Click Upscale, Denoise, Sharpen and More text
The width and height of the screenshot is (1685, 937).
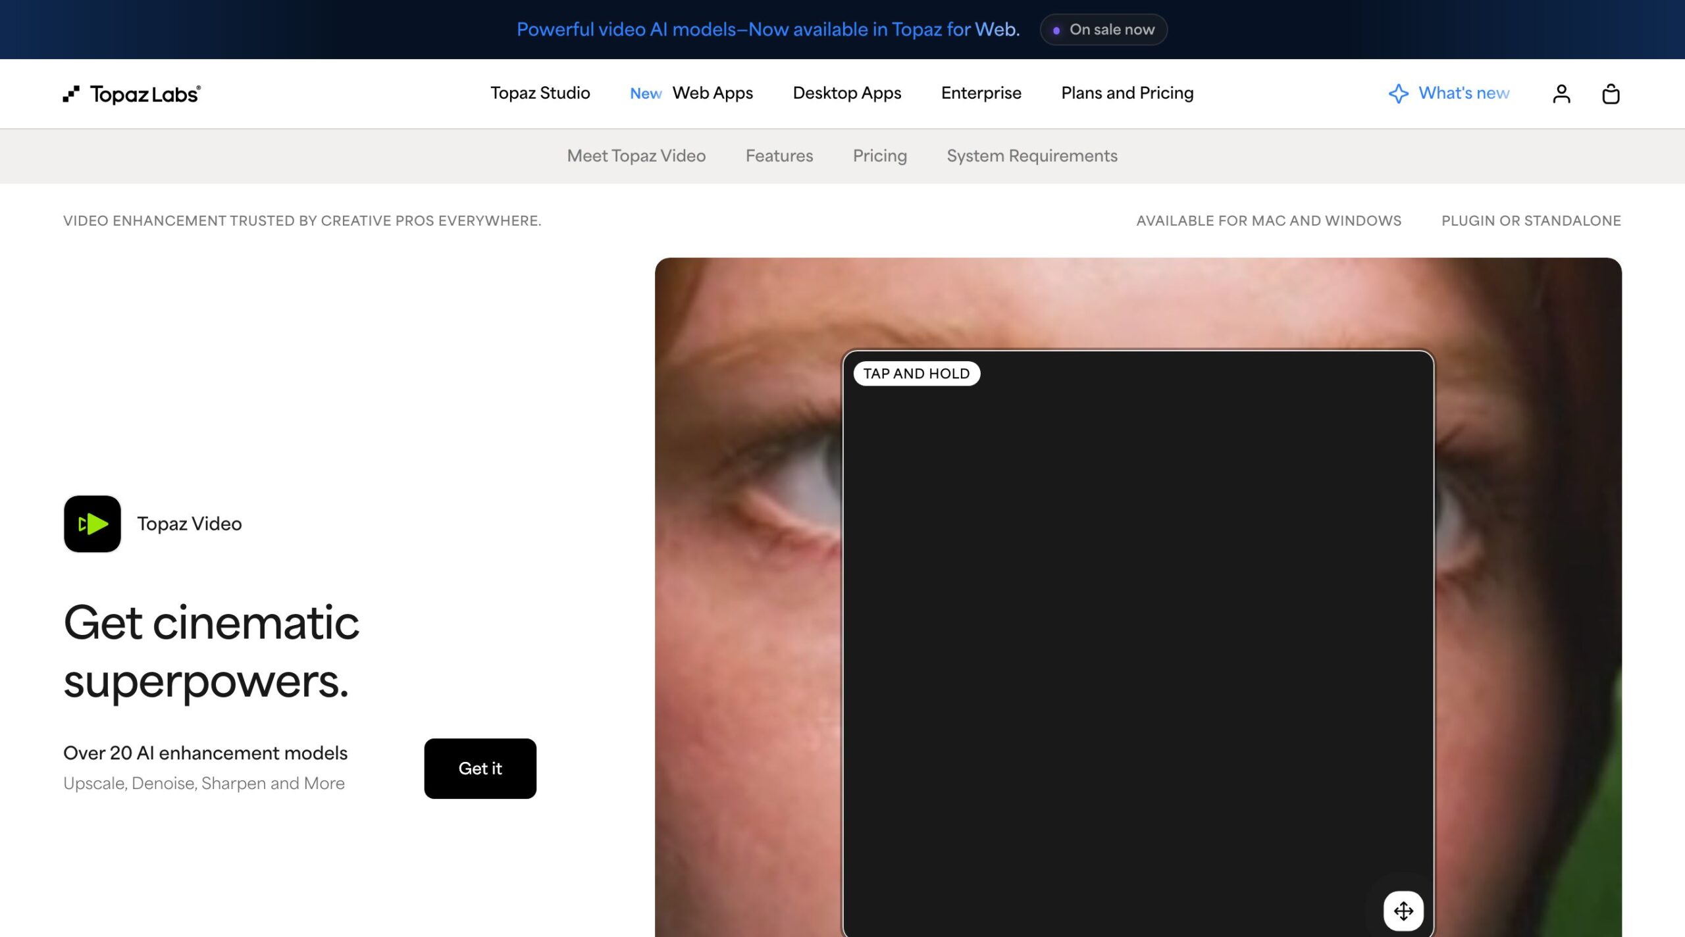click(x=204, y=783)
